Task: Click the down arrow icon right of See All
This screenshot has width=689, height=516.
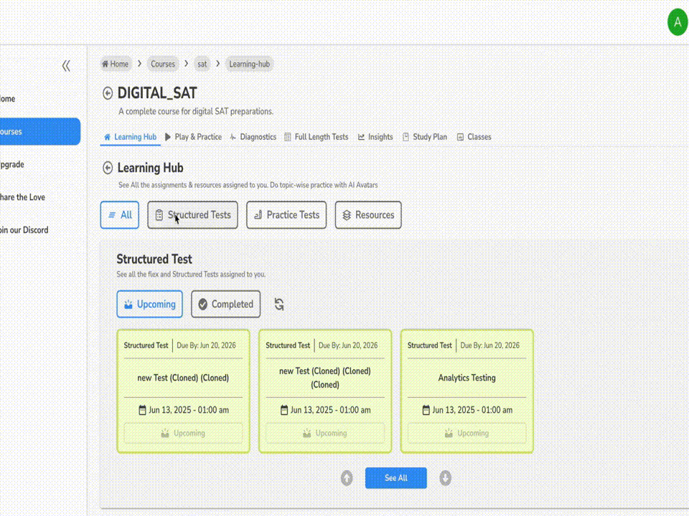Action: (446, 478)
